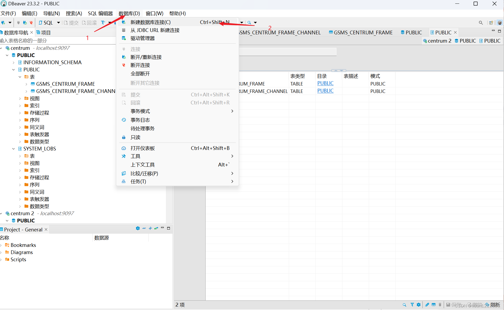Click the new connection plug icon in toolbar
Screen dimensions: 504x310
click(3, 23)
